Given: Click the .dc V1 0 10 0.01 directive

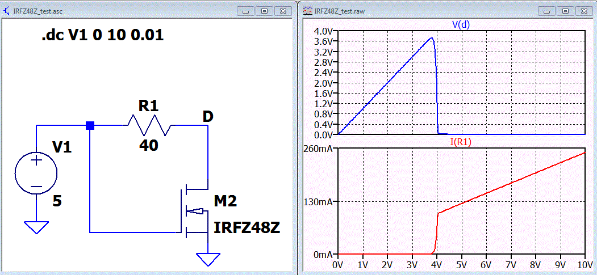Looking at the screenshot, I should [x=103, y=36].
